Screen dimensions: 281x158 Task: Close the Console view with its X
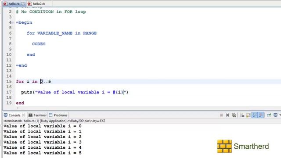[24, 115]
